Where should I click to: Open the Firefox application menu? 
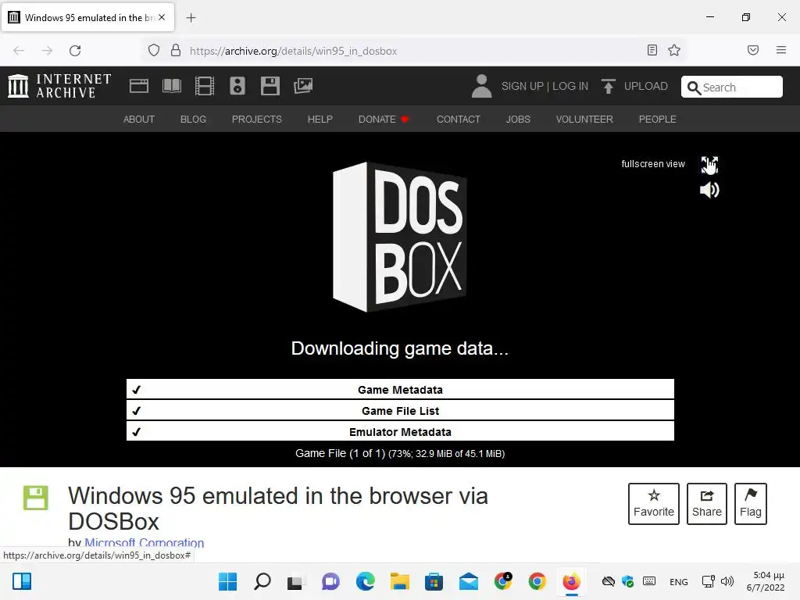point(780,50)
